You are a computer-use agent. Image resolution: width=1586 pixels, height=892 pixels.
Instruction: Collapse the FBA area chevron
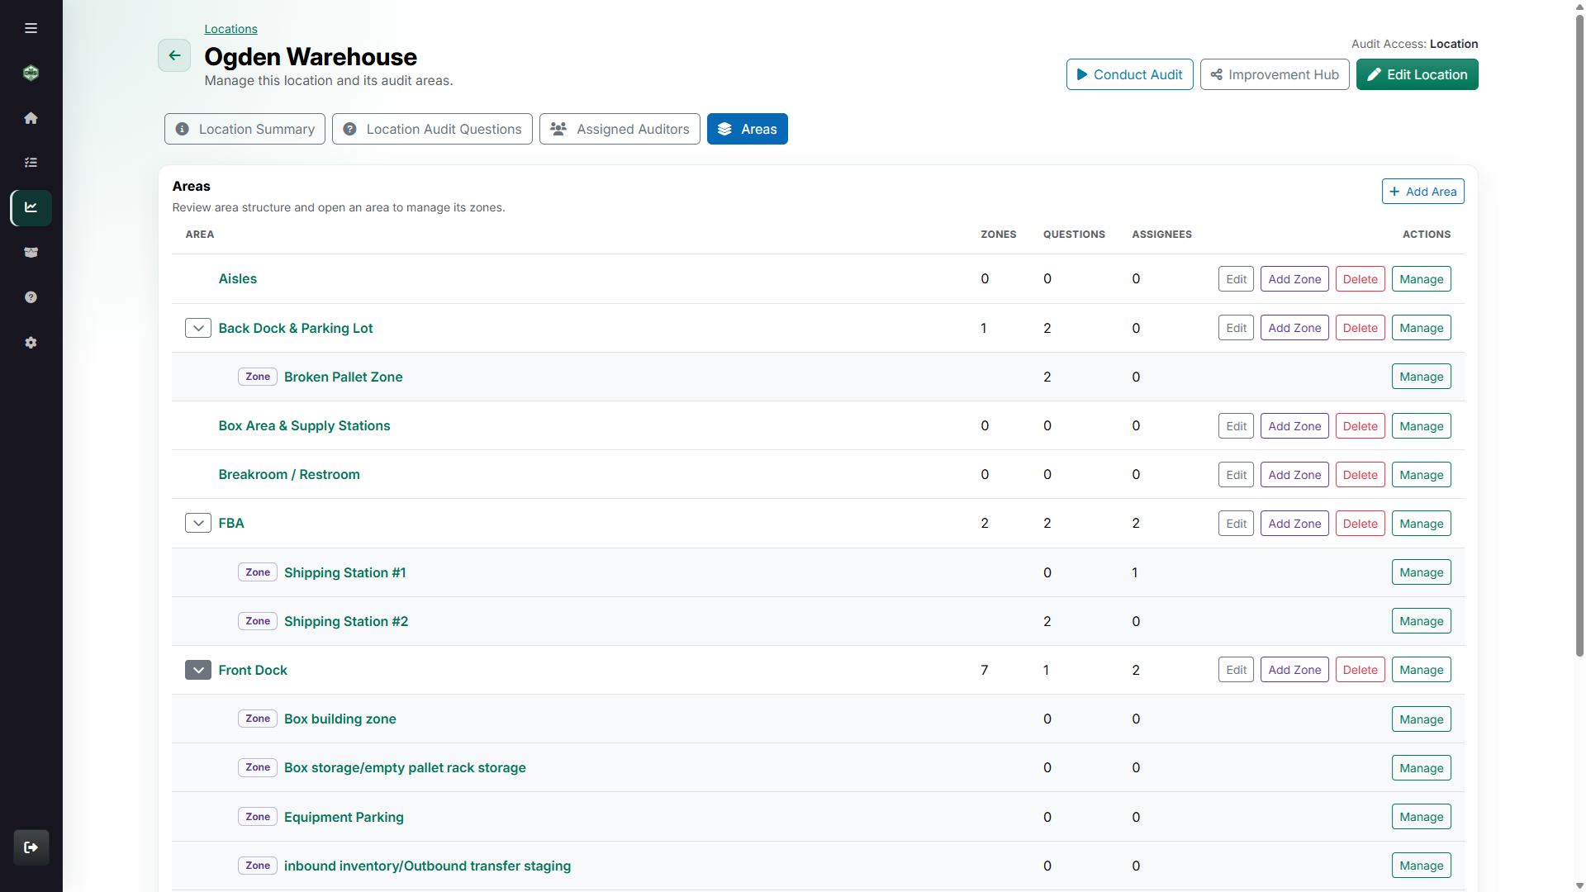tap(198, 523)
